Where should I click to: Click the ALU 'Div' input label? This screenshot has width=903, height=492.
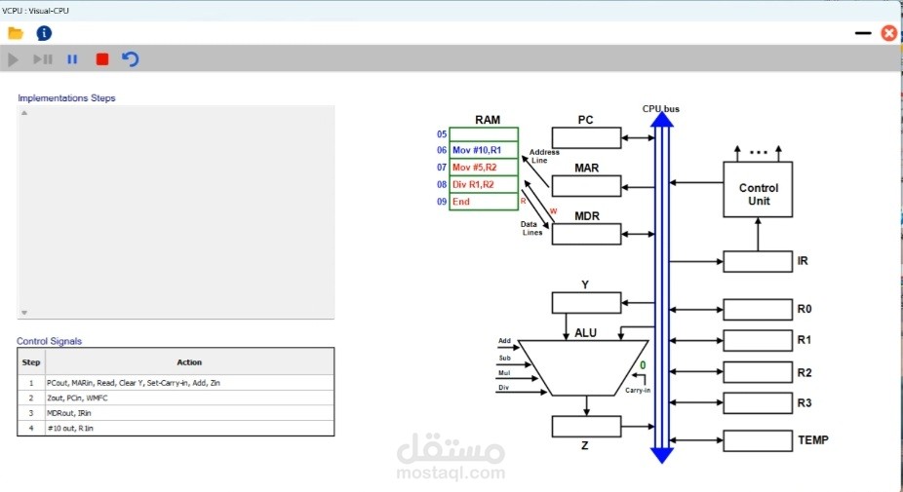click(x=503, y=388)
